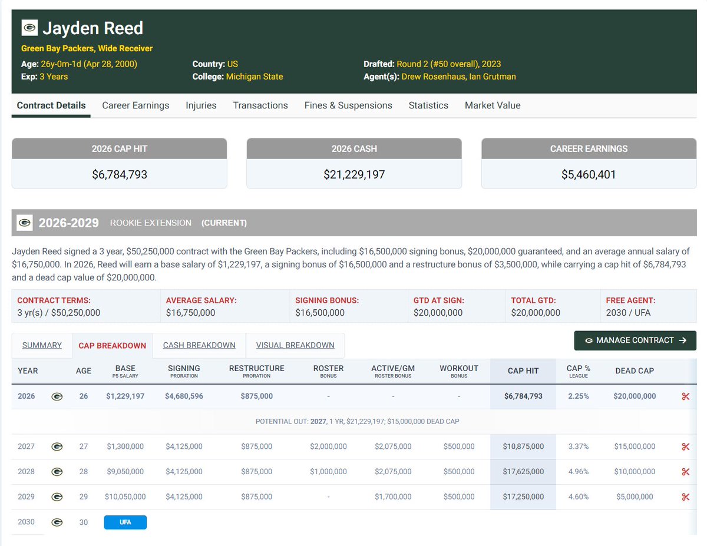Click the 2026 Cash card showing $21,229,197
Screen dimensions: 707x546
354,164
